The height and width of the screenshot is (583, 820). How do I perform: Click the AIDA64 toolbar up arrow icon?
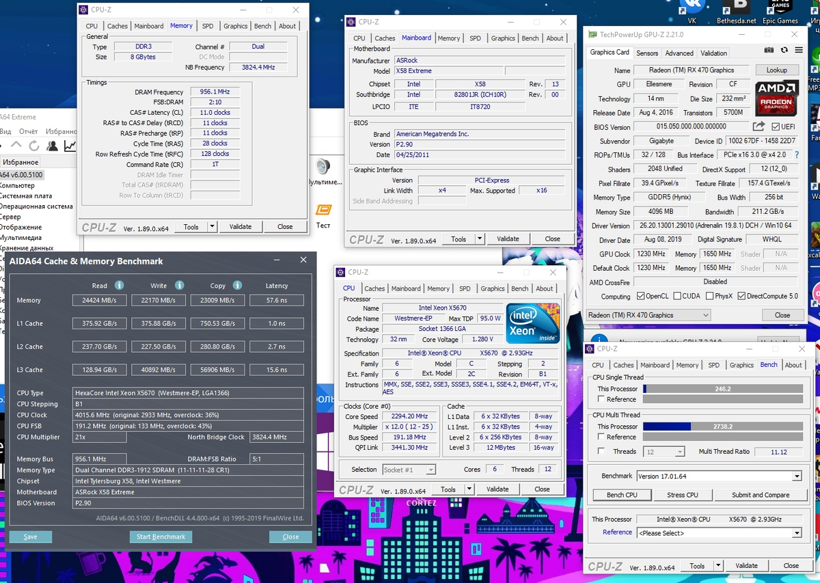pyautogui.click(x=17, y=146)
